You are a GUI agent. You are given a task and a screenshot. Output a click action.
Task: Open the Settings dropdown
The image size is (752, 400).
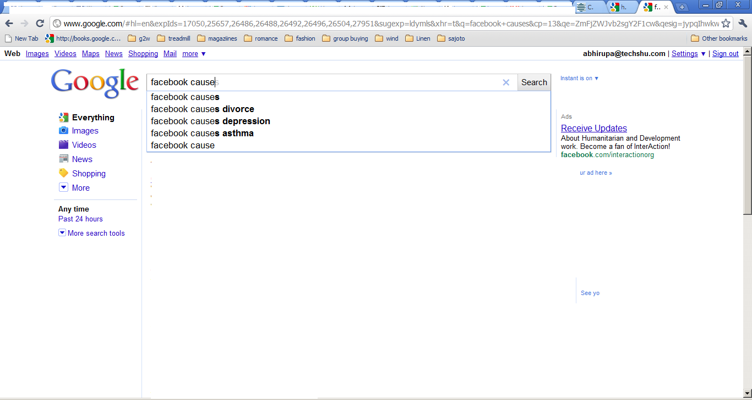coord(689,53)
